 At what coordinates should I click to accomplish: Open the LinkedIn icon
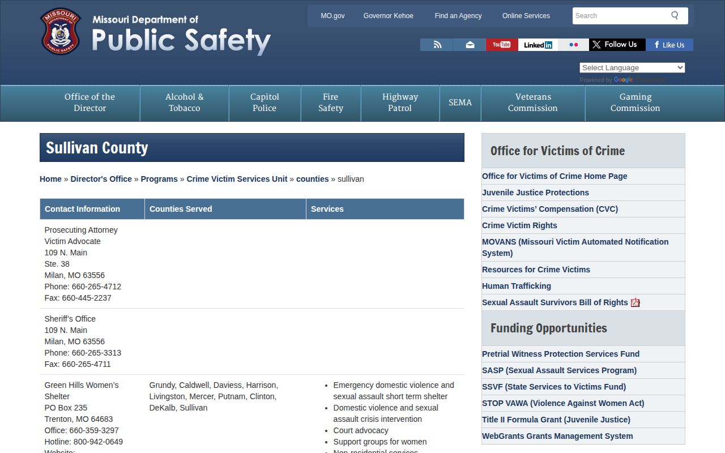[x=538, y=45]
